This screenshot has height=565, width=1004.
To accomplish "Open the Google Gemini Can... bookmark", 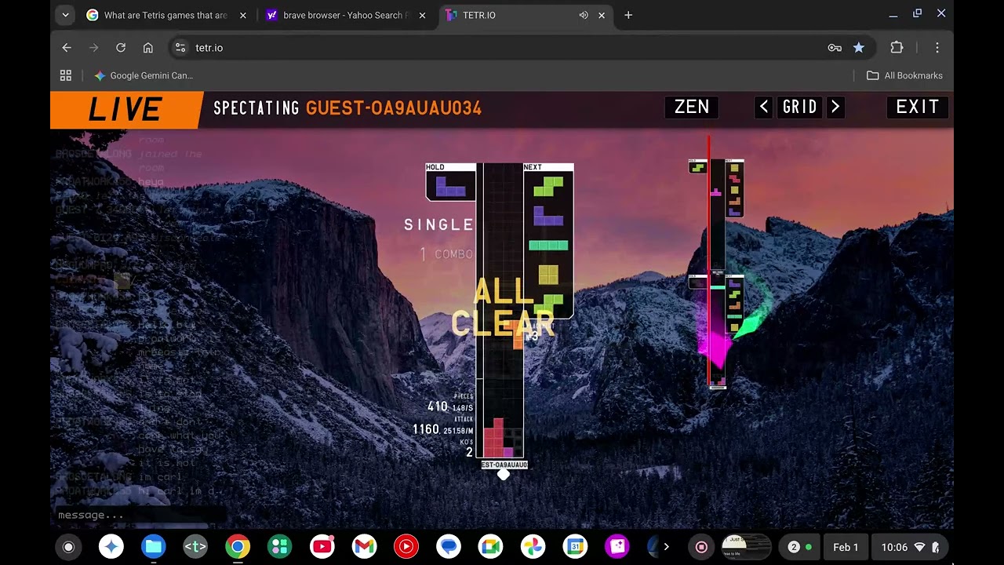I will [144, 75].
